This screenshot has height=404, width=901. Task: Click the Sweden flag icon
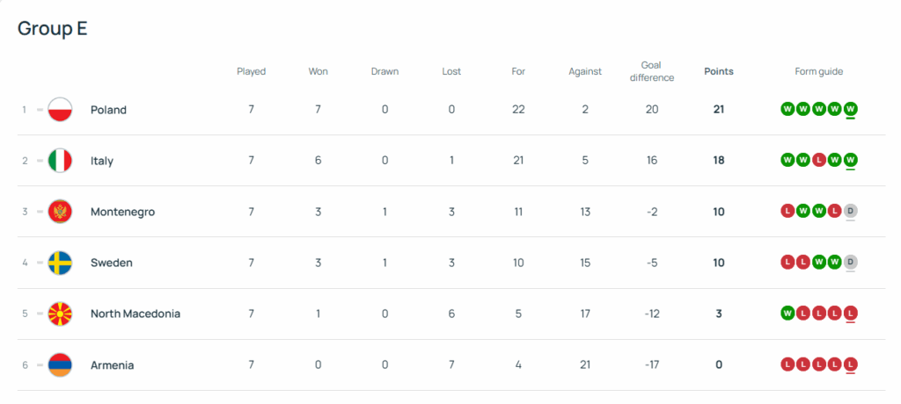pyautogui.click(x=60, y=263)
